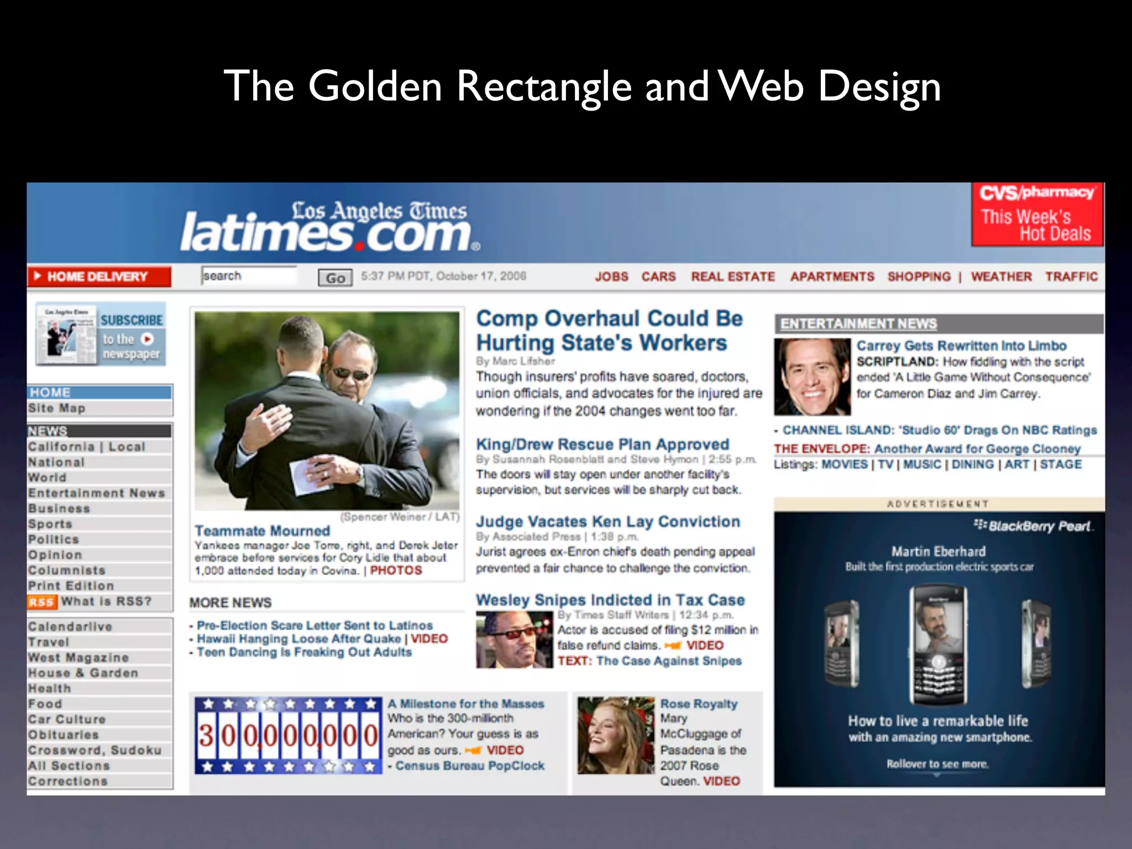
Task: Read Pre-Election Scare Letter Sent to Latinos
Action: (x=315, y=626)
